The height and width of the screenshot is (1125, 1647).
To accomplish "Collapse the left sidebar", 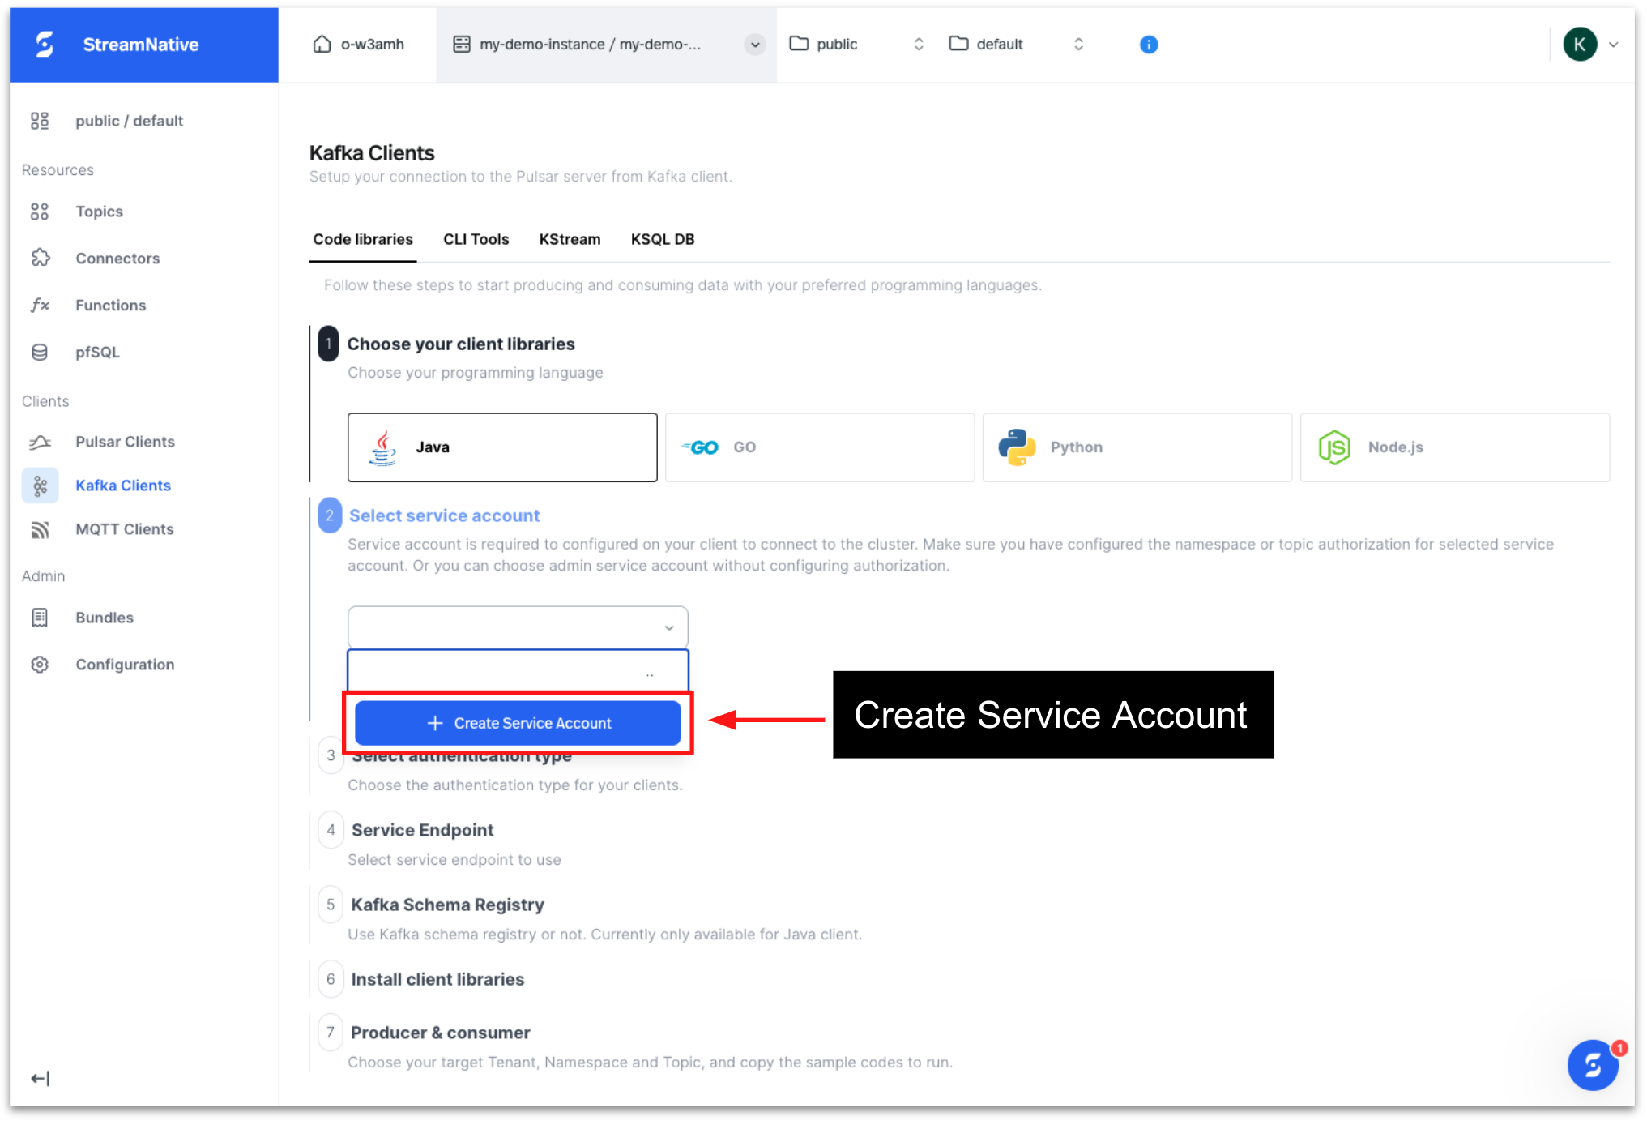I will click(40, 1078).
